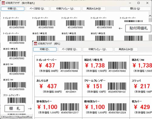This screenshot has width=152, height=119.
Task: Click the 敷布団カバー shelf tag name
Action: point(92,101)
